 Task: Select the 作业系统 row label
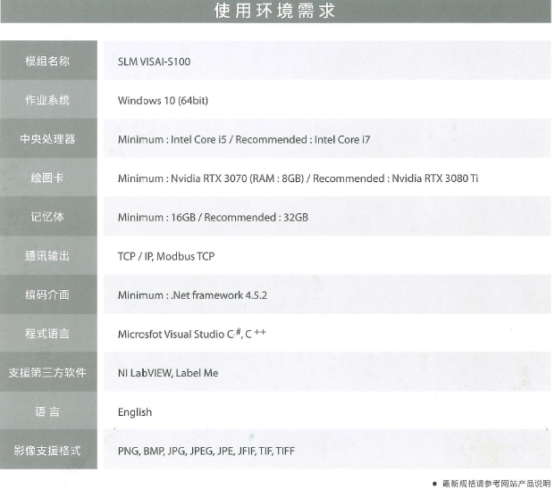48,100
